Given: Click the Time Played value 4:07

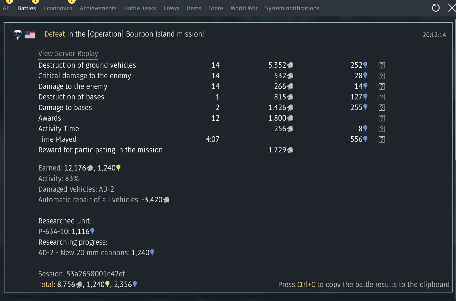Looking at the screenshot, I should click(212, 139).
